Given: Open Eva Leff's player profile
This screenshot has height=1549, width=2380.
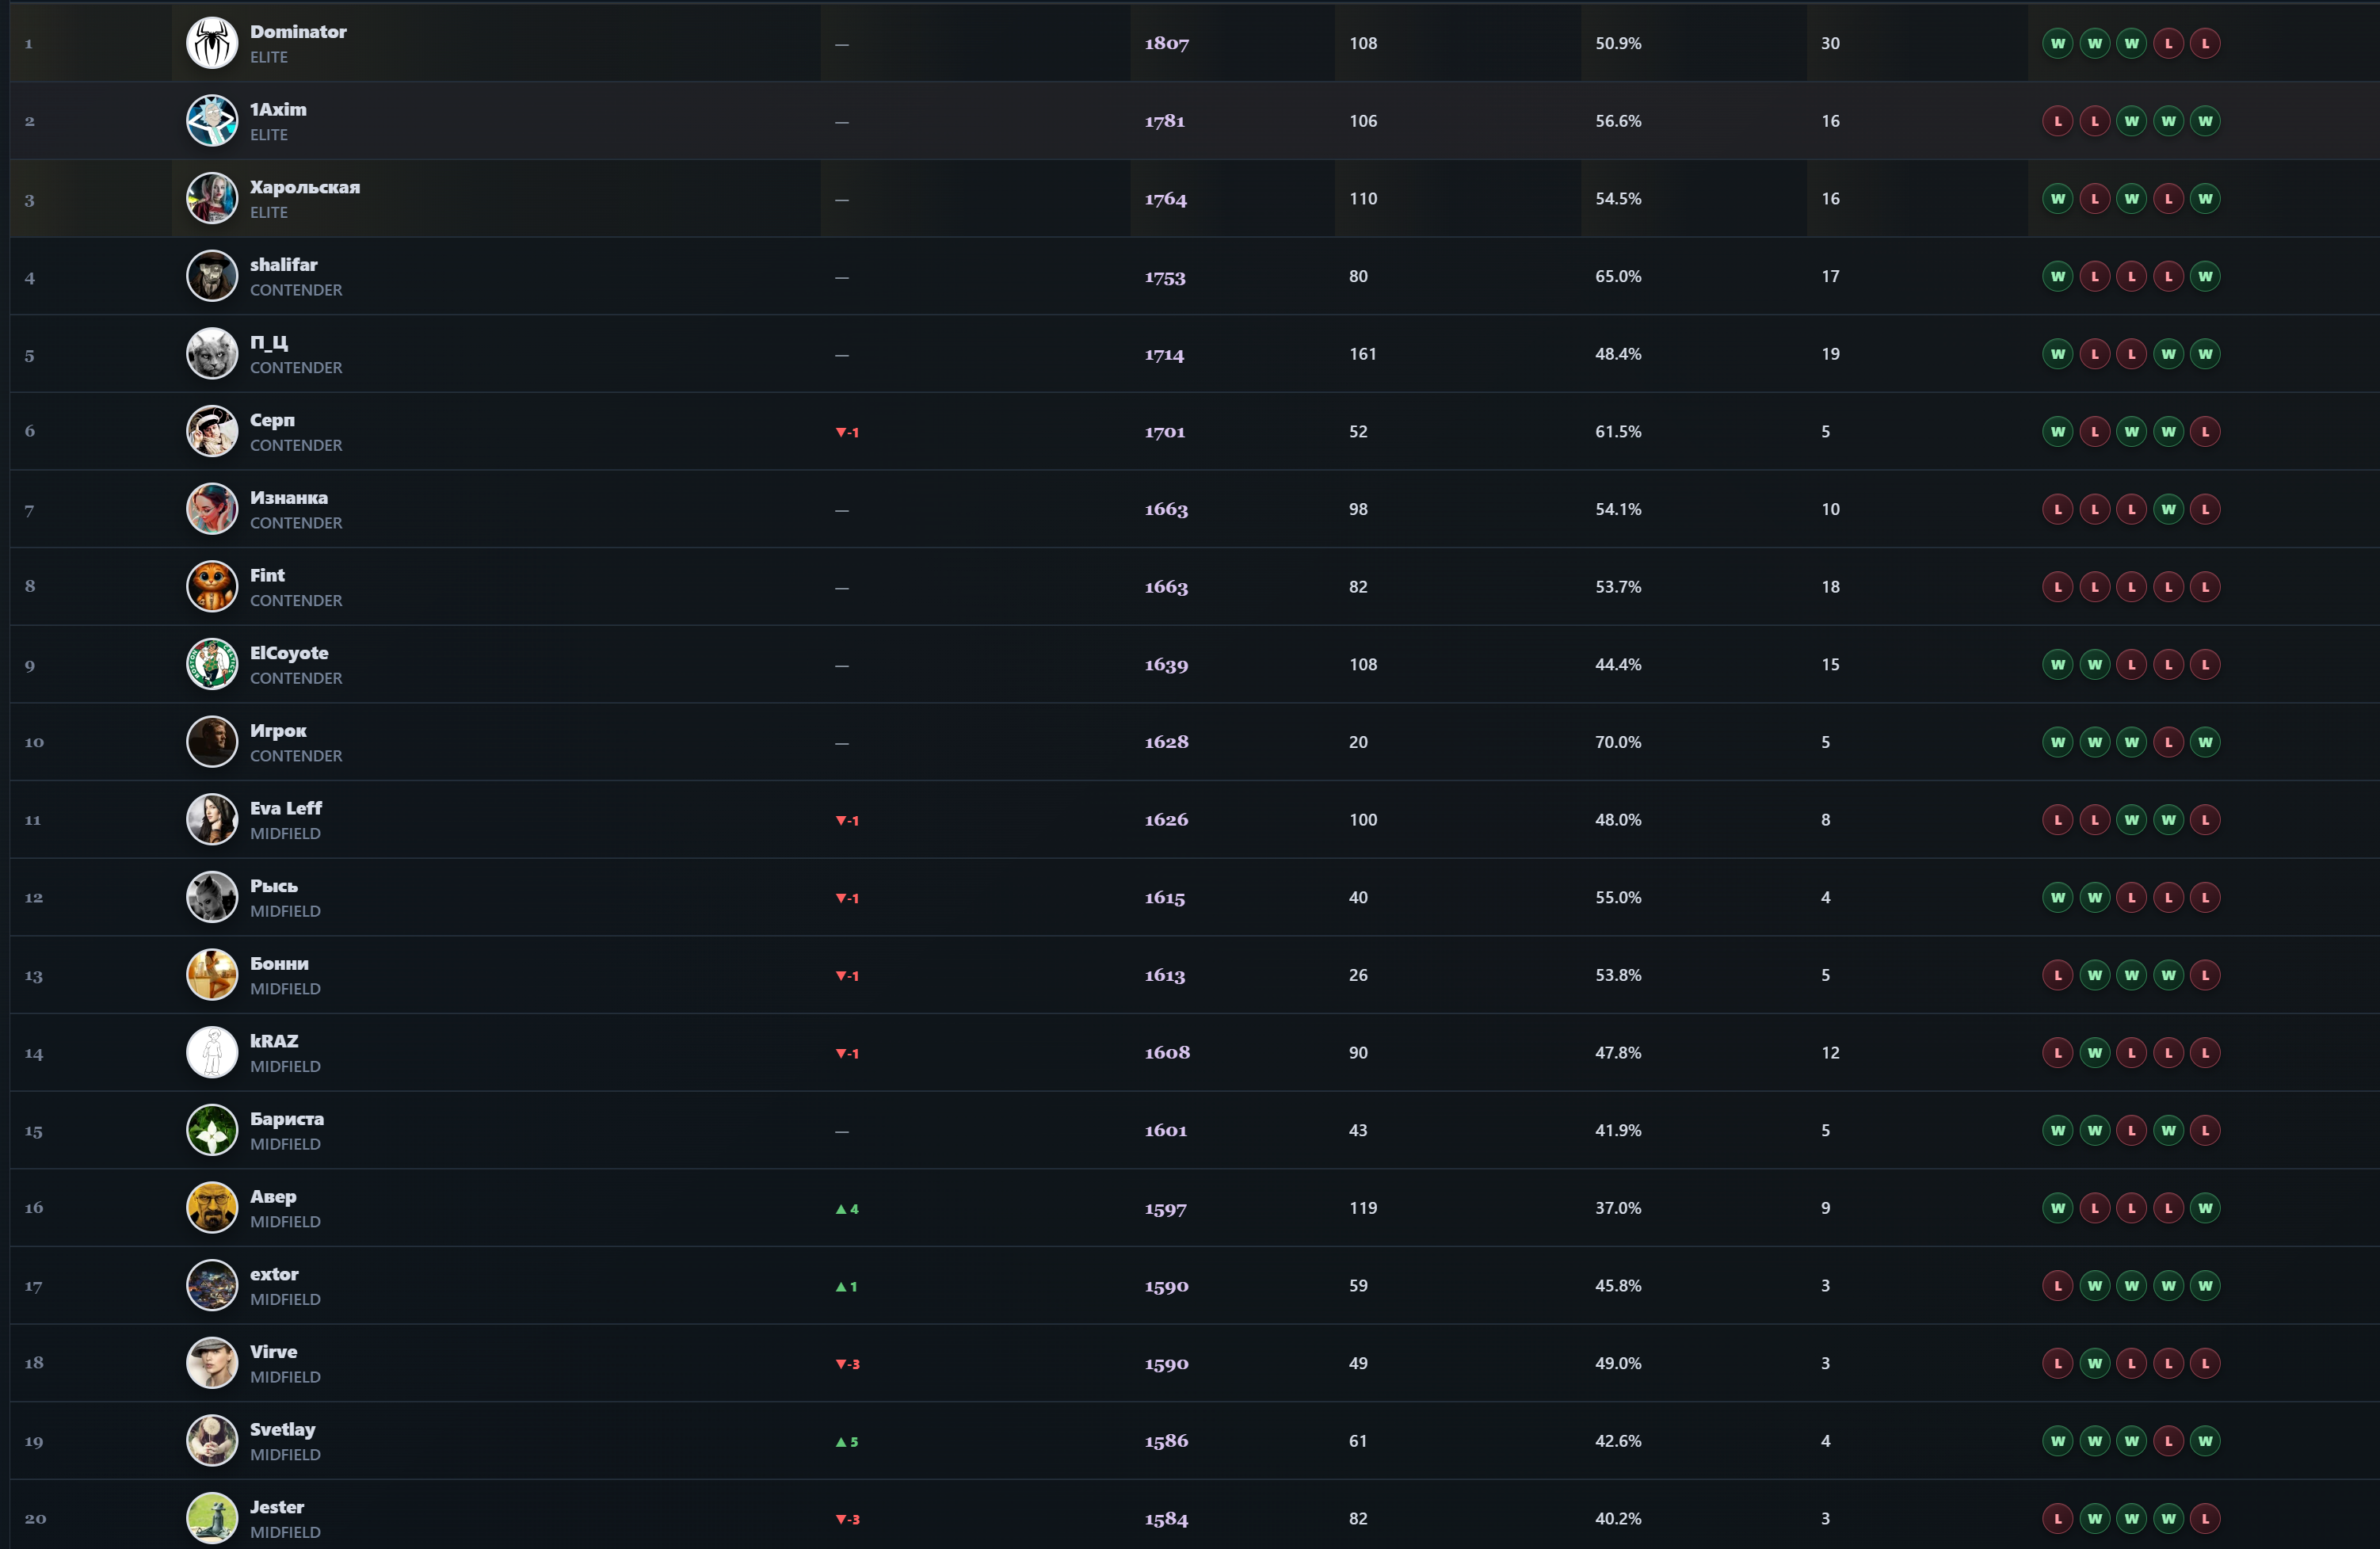Looking at the screenshot, I should [x=286, y=808].
